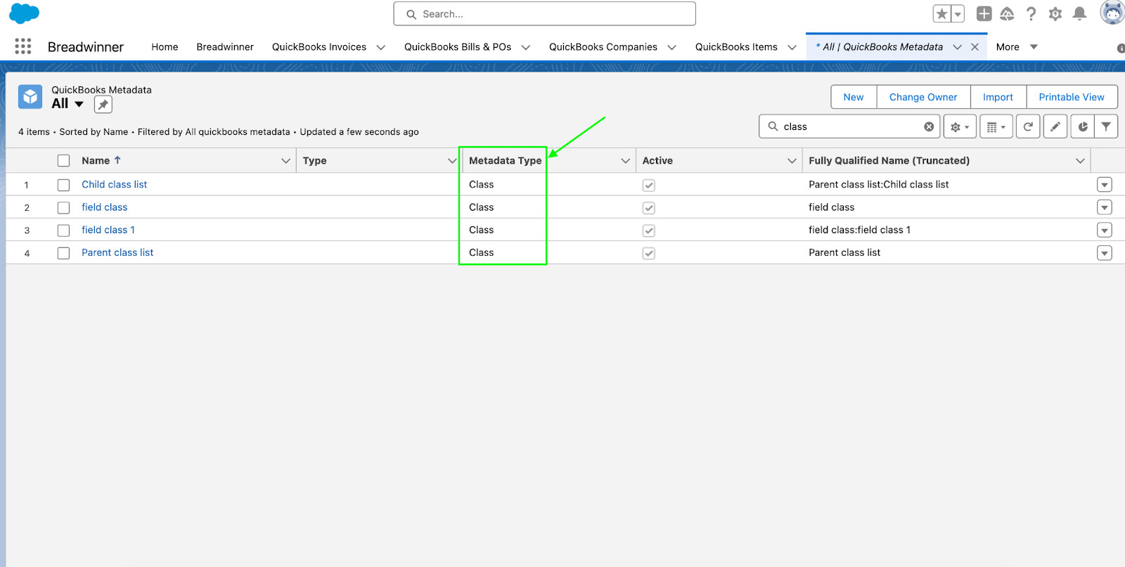Viewport: 1125px width, 567px height.
Task: Expand the favorites list dropdown arrow
Action: [x=958, y=14]
